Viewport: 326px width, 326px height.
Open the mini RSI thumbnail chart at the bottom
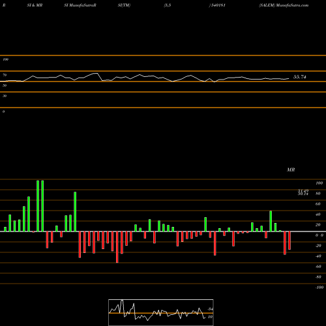pyautogui.click(x=161, y=312)
